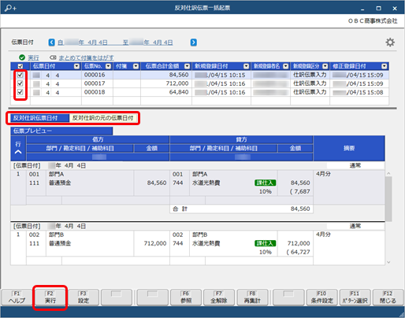Viewport: 405px width, 318px height.
Task: Select the 伝票プレビュー tab
Action: 61,131
